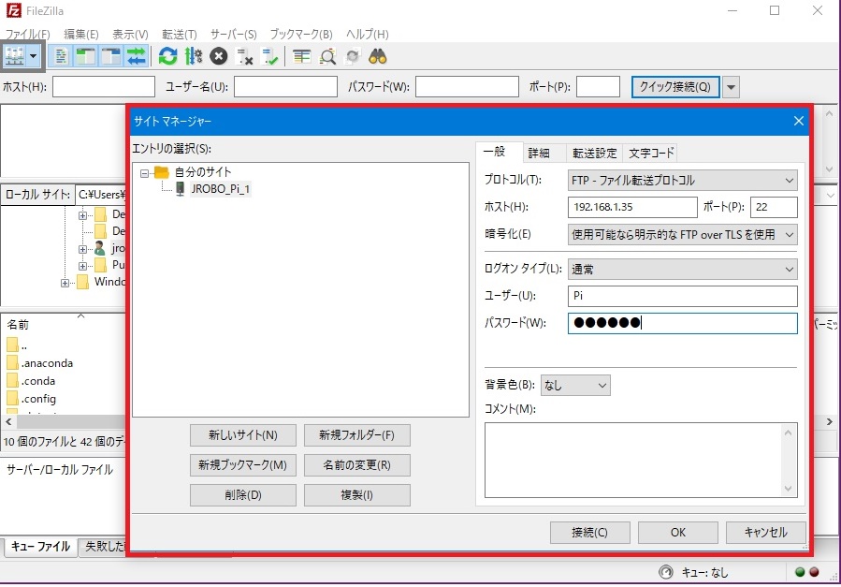Toggle synchronized browsing icon
Viewport: 841px width, 587px height.
[353, 56]
